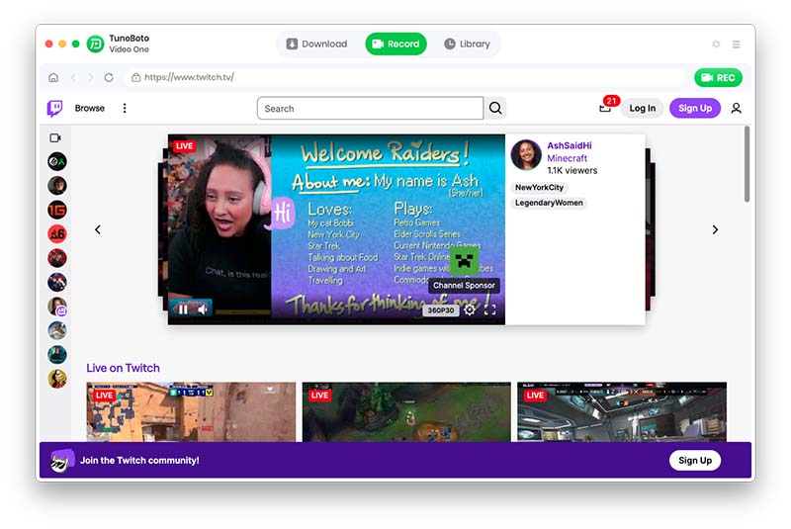Open the middle live stream thumbnail
The image size is (791, 529).
[406, 412]
